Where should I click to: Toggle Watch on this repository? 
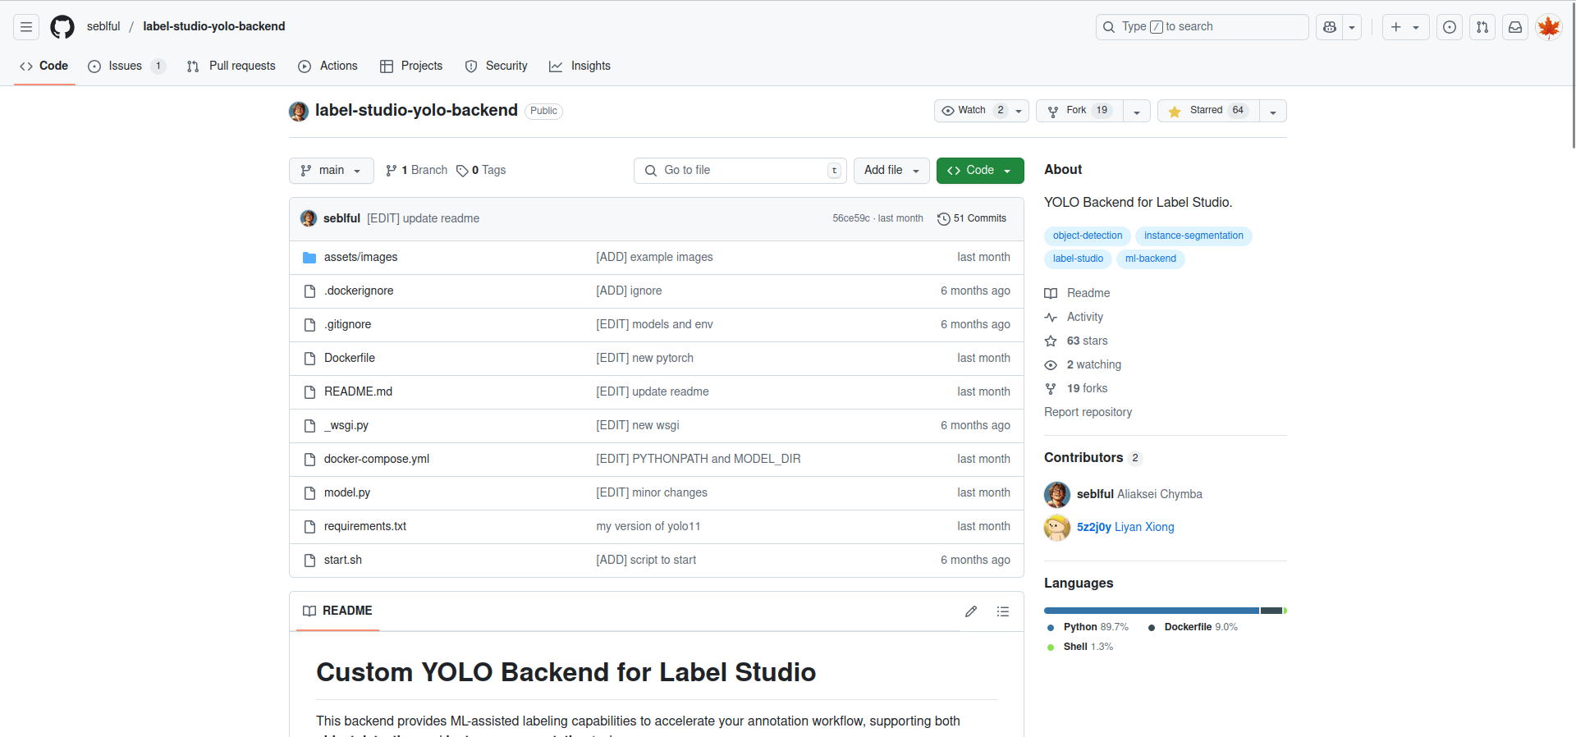pos(973,111)
